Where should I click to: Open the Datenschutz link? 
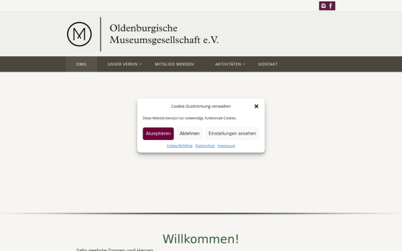[205, 146]
